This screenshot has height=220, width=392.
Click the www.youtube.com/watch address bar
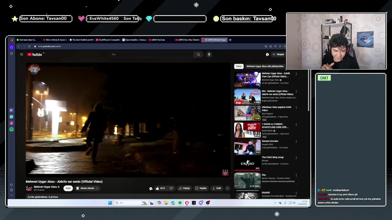[49, 46]
